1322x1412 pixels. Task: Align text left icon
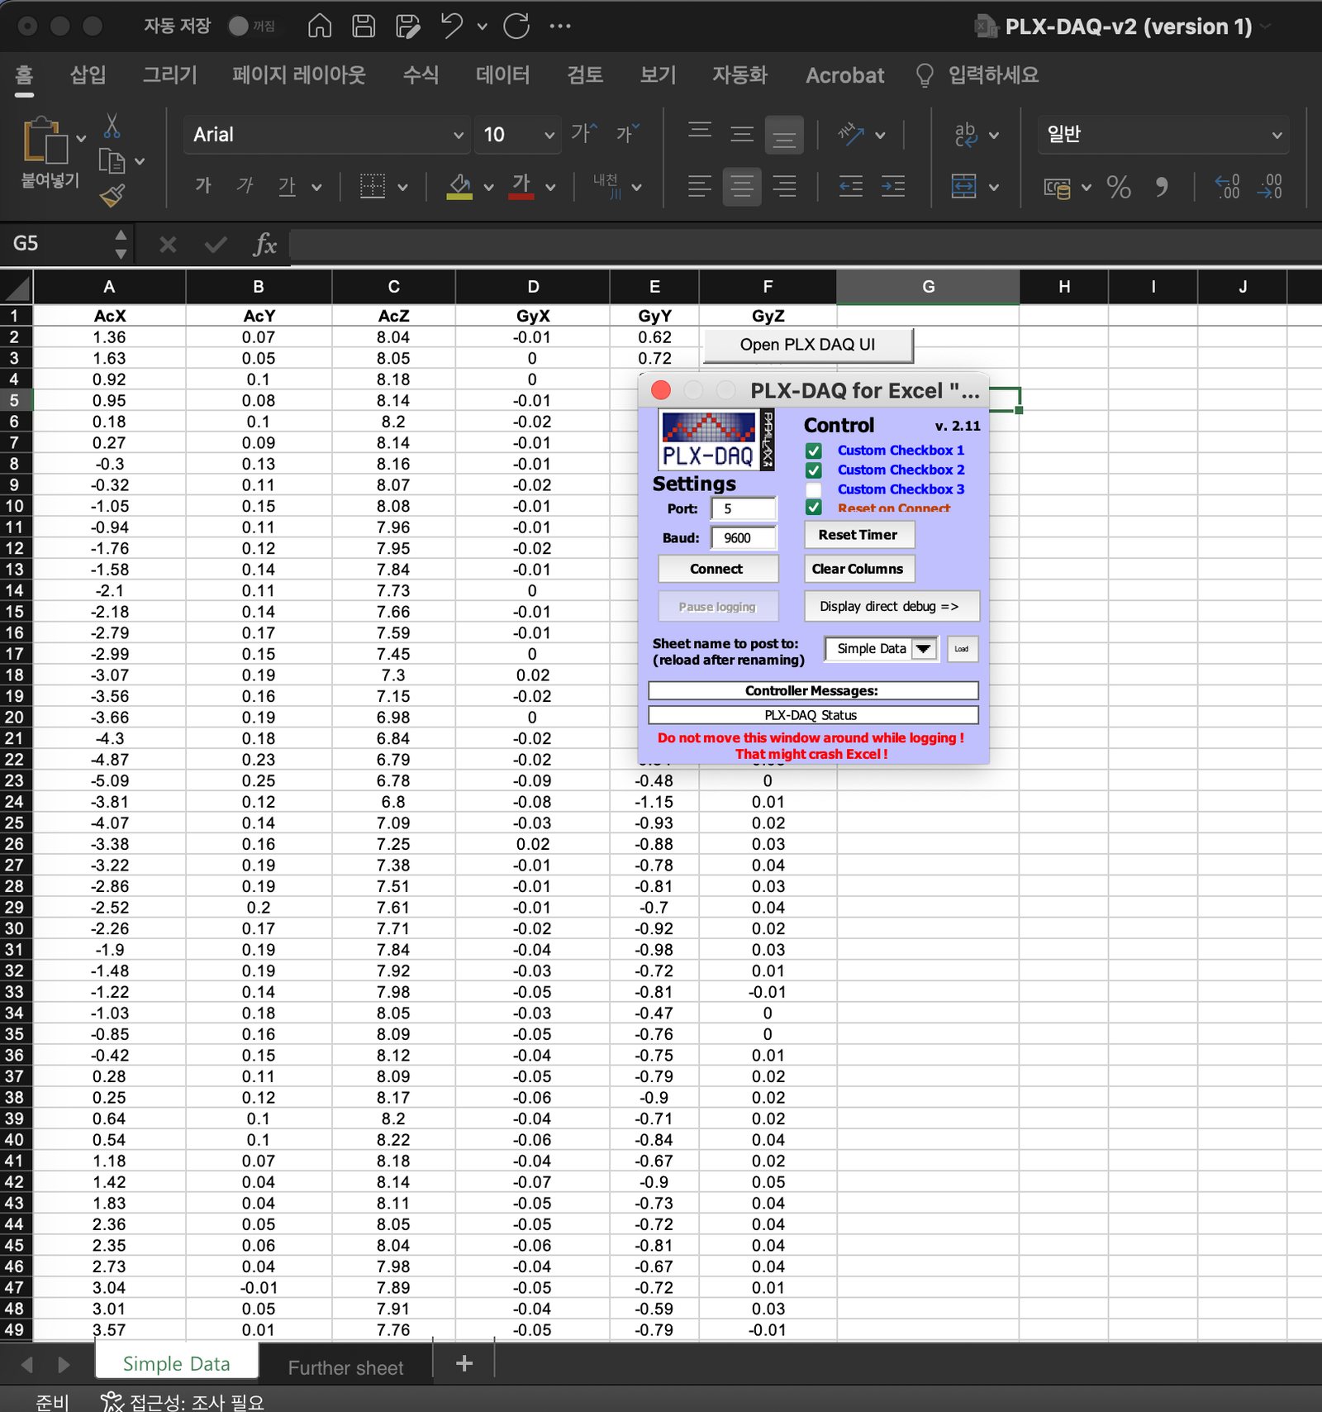click(x=699, y=186)
